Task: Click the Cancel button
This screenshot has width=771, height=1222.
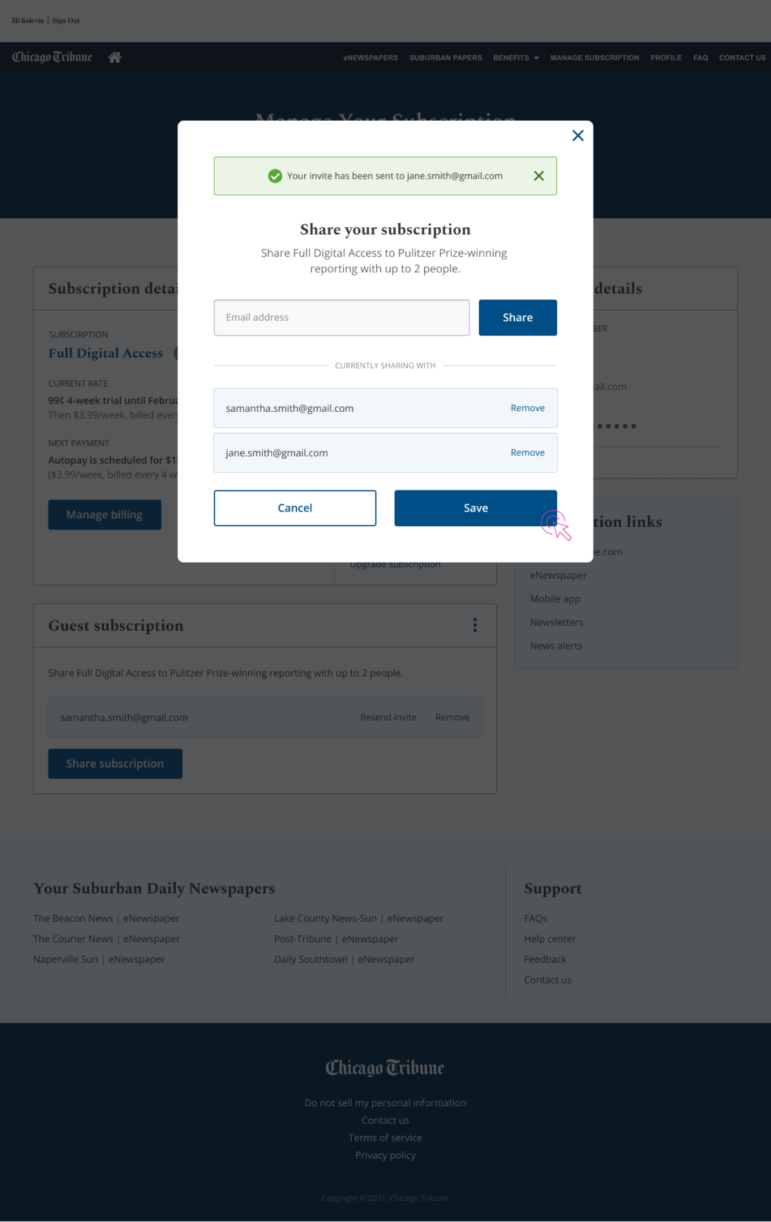Action: 294,508
